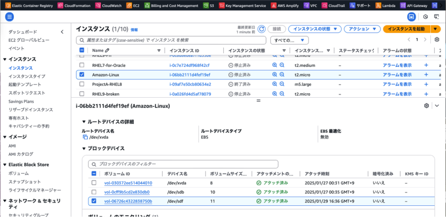Copy root device name /dev/xvda
The height and width of the screenshot is (217, 446).
coord(85,137)
